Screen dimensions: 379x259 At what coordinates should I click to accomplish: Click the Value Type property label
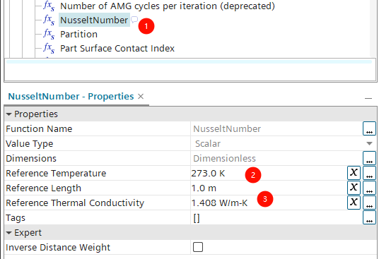29,144
